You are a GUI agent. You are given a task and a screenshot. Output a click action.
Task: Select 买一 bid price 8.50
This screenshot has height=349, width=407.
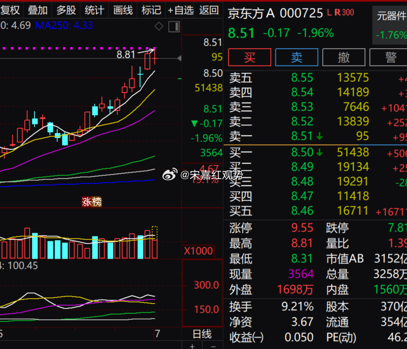click(302, 152)
